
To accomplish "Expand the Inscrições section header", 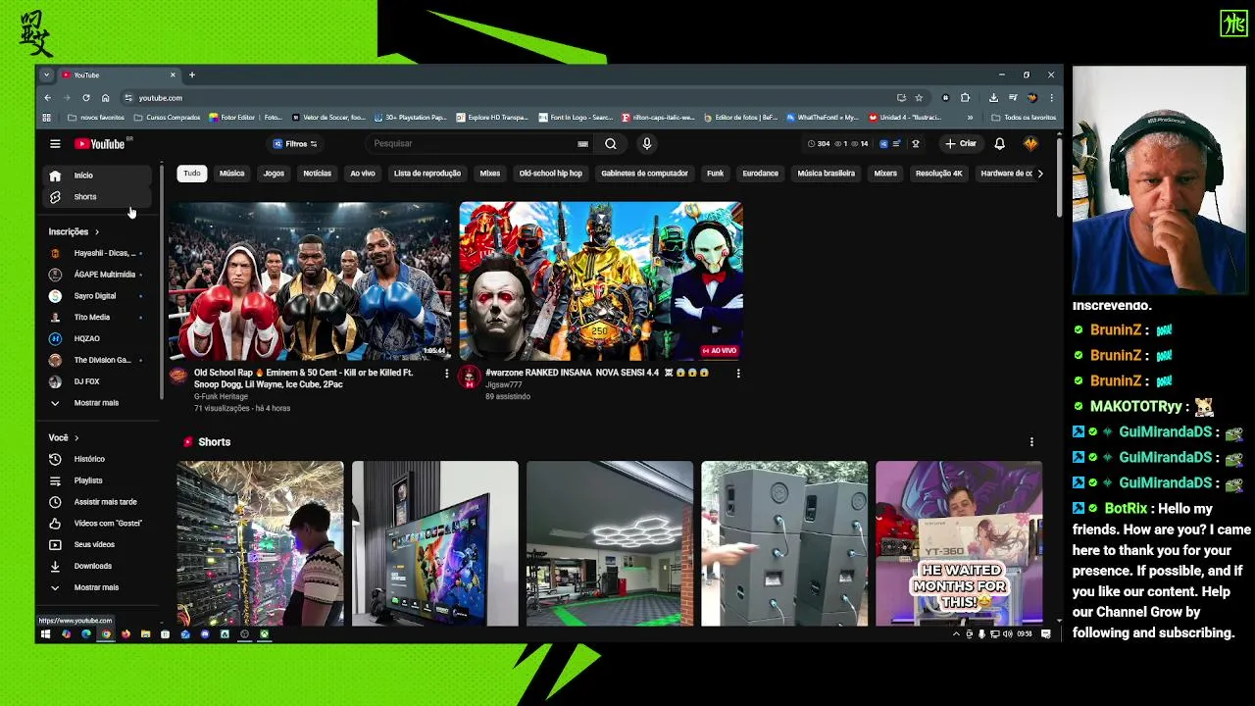I will (x=75, y=231).
